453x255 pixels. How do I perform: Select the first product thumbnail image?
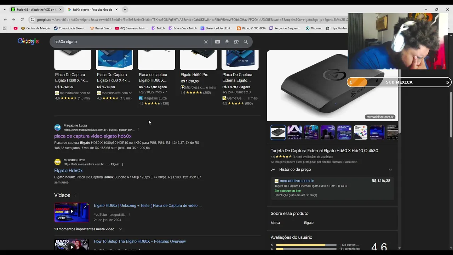click(x=278, y=132)
